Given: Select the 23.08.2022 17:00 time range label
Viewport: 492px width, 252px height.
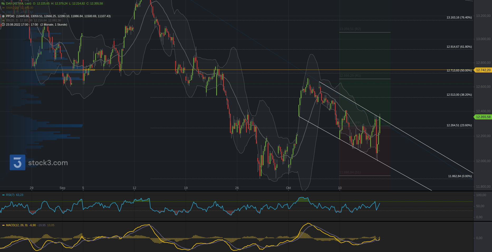Looking at the screenshot, I should (x=22, y=25).
